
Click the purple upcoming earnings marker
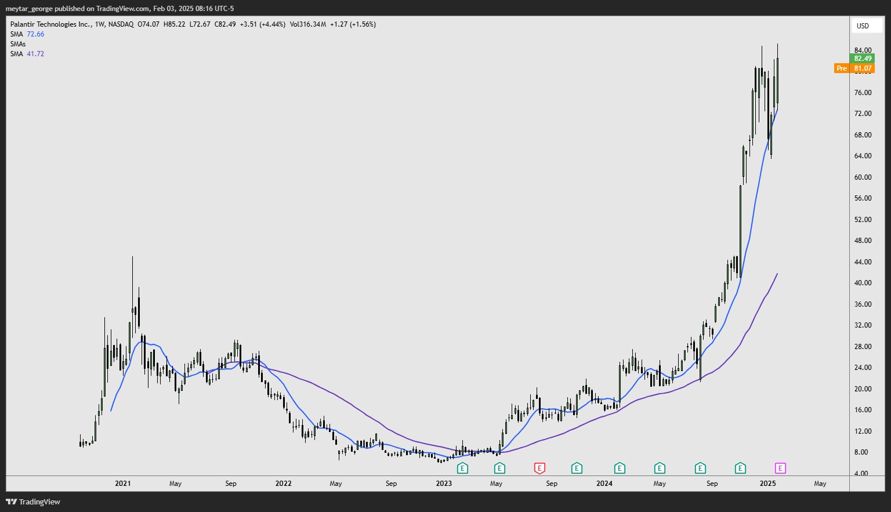(780, 468)
